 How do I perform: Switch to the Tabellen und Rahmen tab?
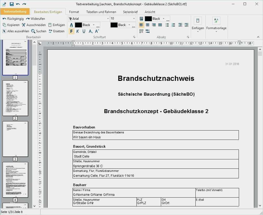point(101,12)
